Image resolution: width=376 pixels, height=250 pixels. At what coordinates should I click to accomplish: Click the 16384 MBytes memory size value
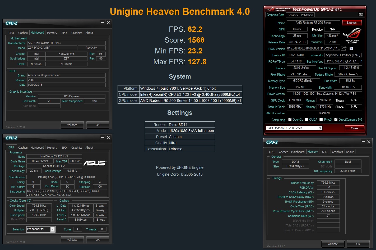(295, 166)
